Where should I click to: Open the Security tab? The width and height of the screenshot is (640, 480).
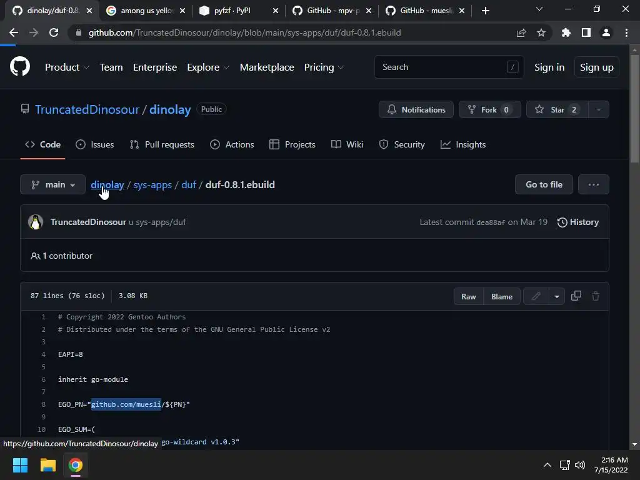[402, 144]
